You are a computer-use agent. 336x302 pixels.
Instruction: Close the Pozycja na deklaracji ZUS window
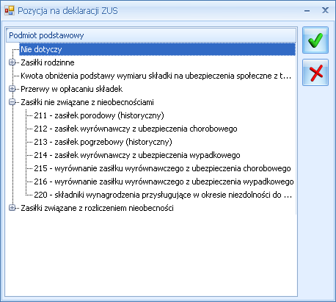tap(325, 10)
